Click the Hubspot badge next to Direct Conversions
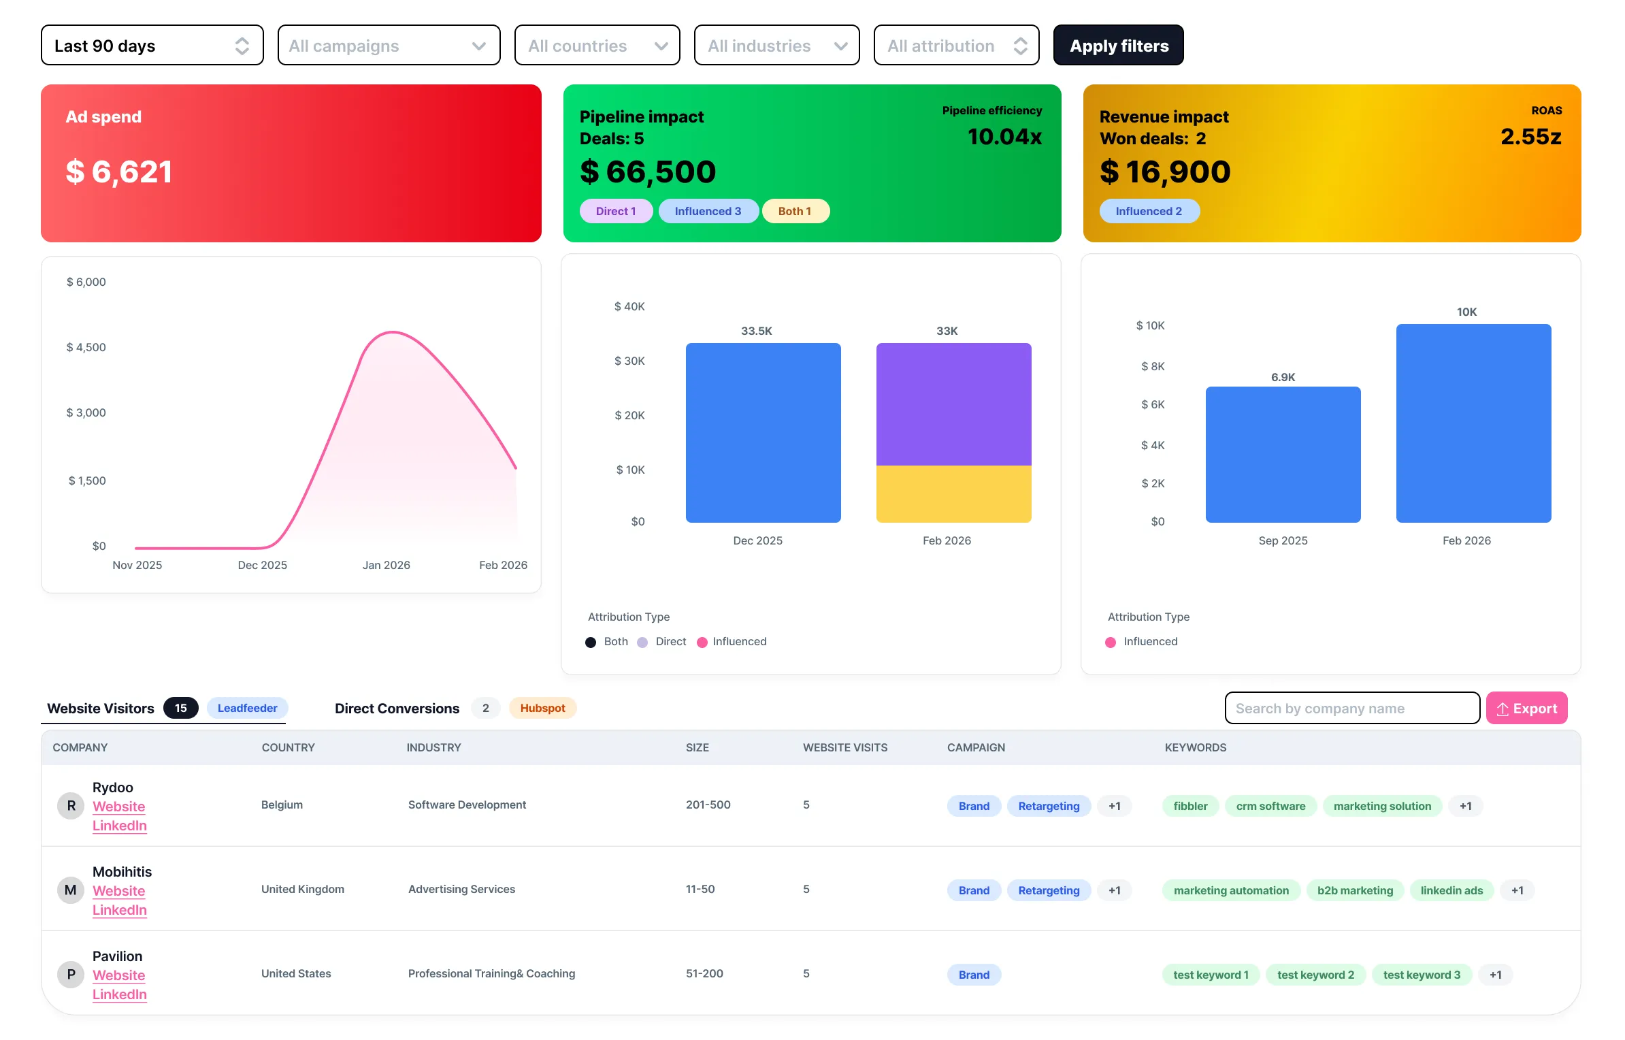 point(542,708)
